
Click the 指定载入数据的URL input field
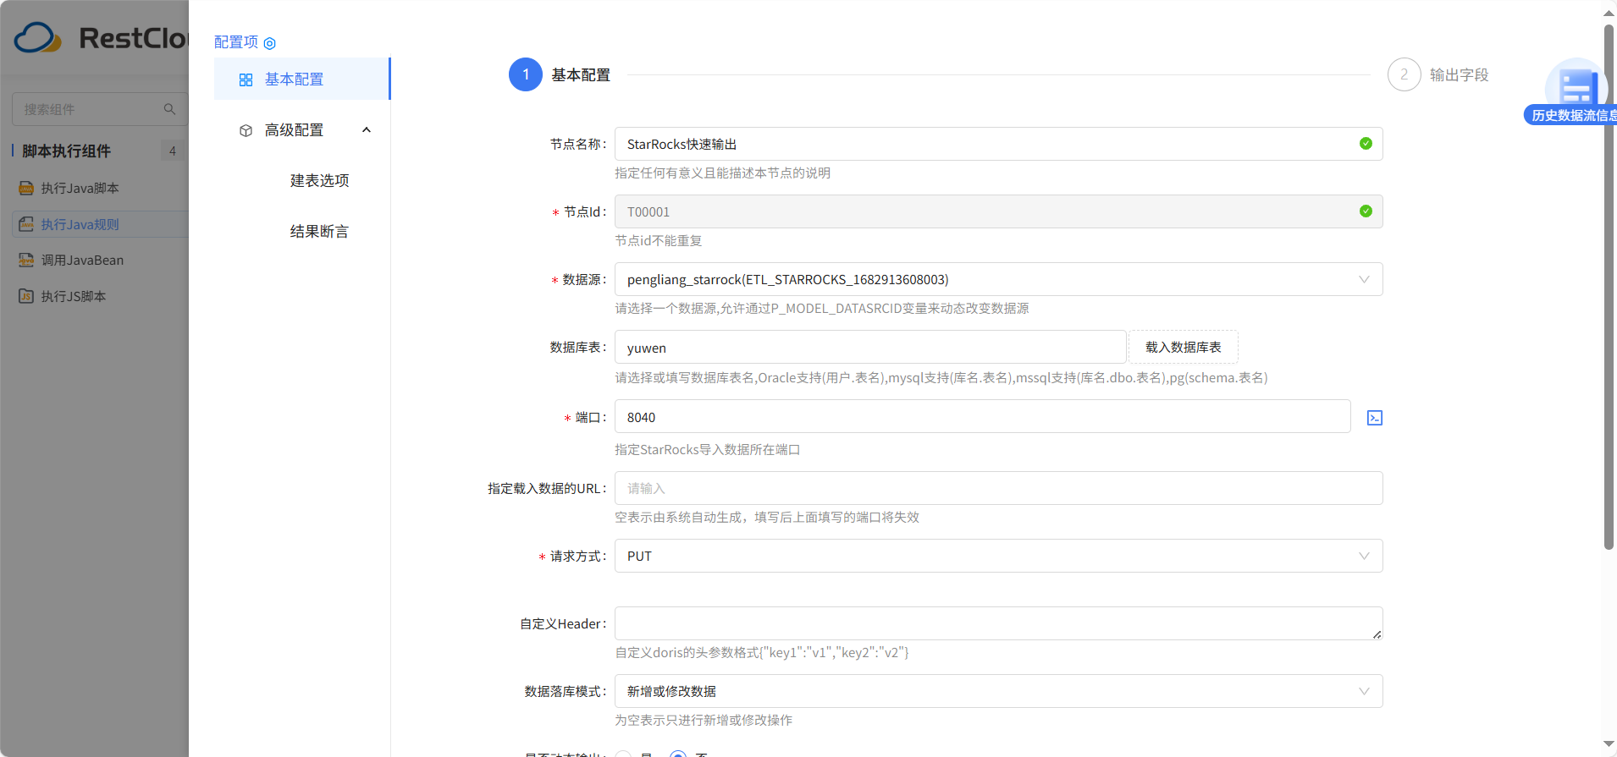(997, 489)
